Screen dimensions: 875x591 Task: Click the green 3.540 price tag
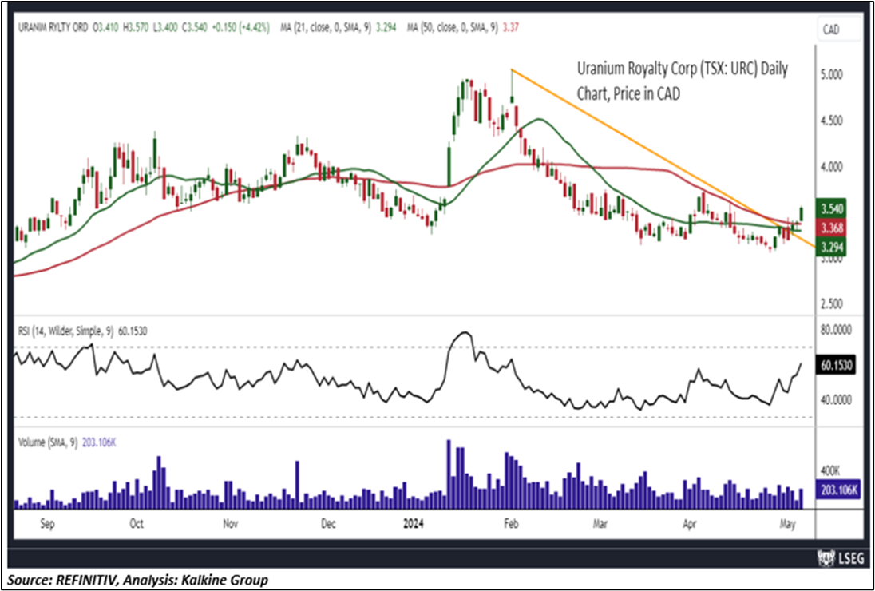click(x=831, y=210)
